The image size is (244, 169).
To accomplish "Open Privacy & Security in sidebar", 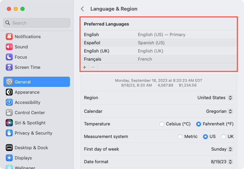I will coord(33,133).
